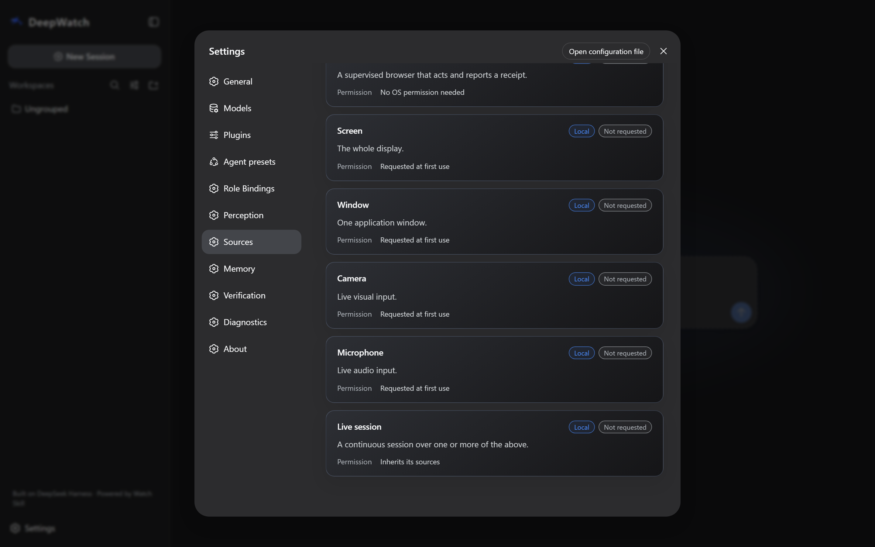Click Local badge on Live session card
The image size is (875, 547).
pos(582,427)
